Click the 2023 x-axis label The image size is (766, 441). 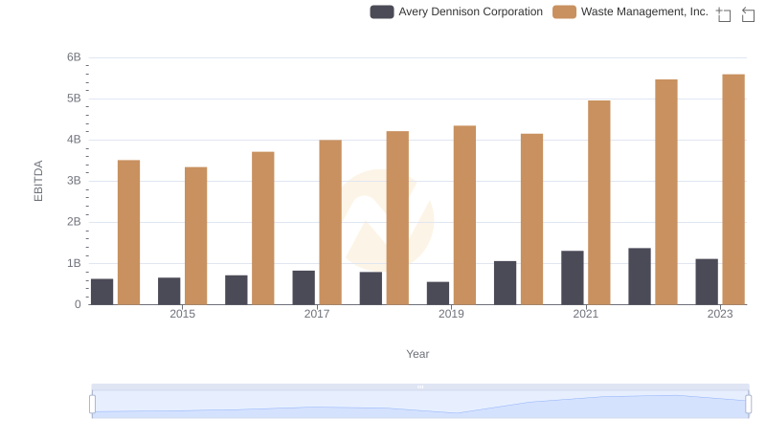coord(720,314)
